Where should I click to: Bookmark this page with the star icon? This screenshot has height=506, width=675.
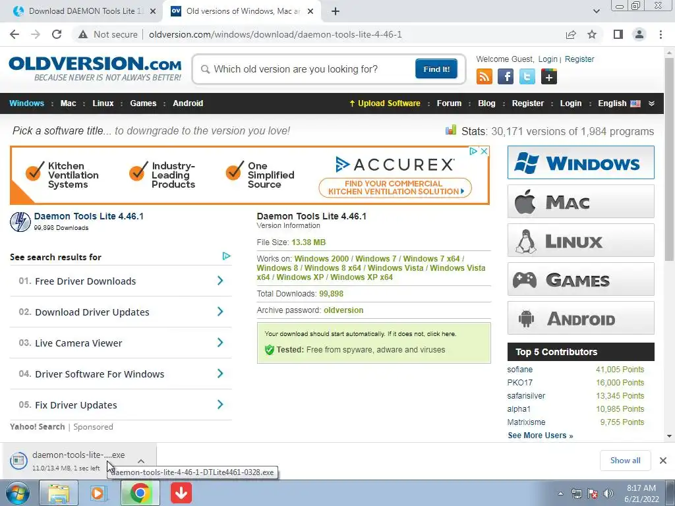[x=592, y=34]
